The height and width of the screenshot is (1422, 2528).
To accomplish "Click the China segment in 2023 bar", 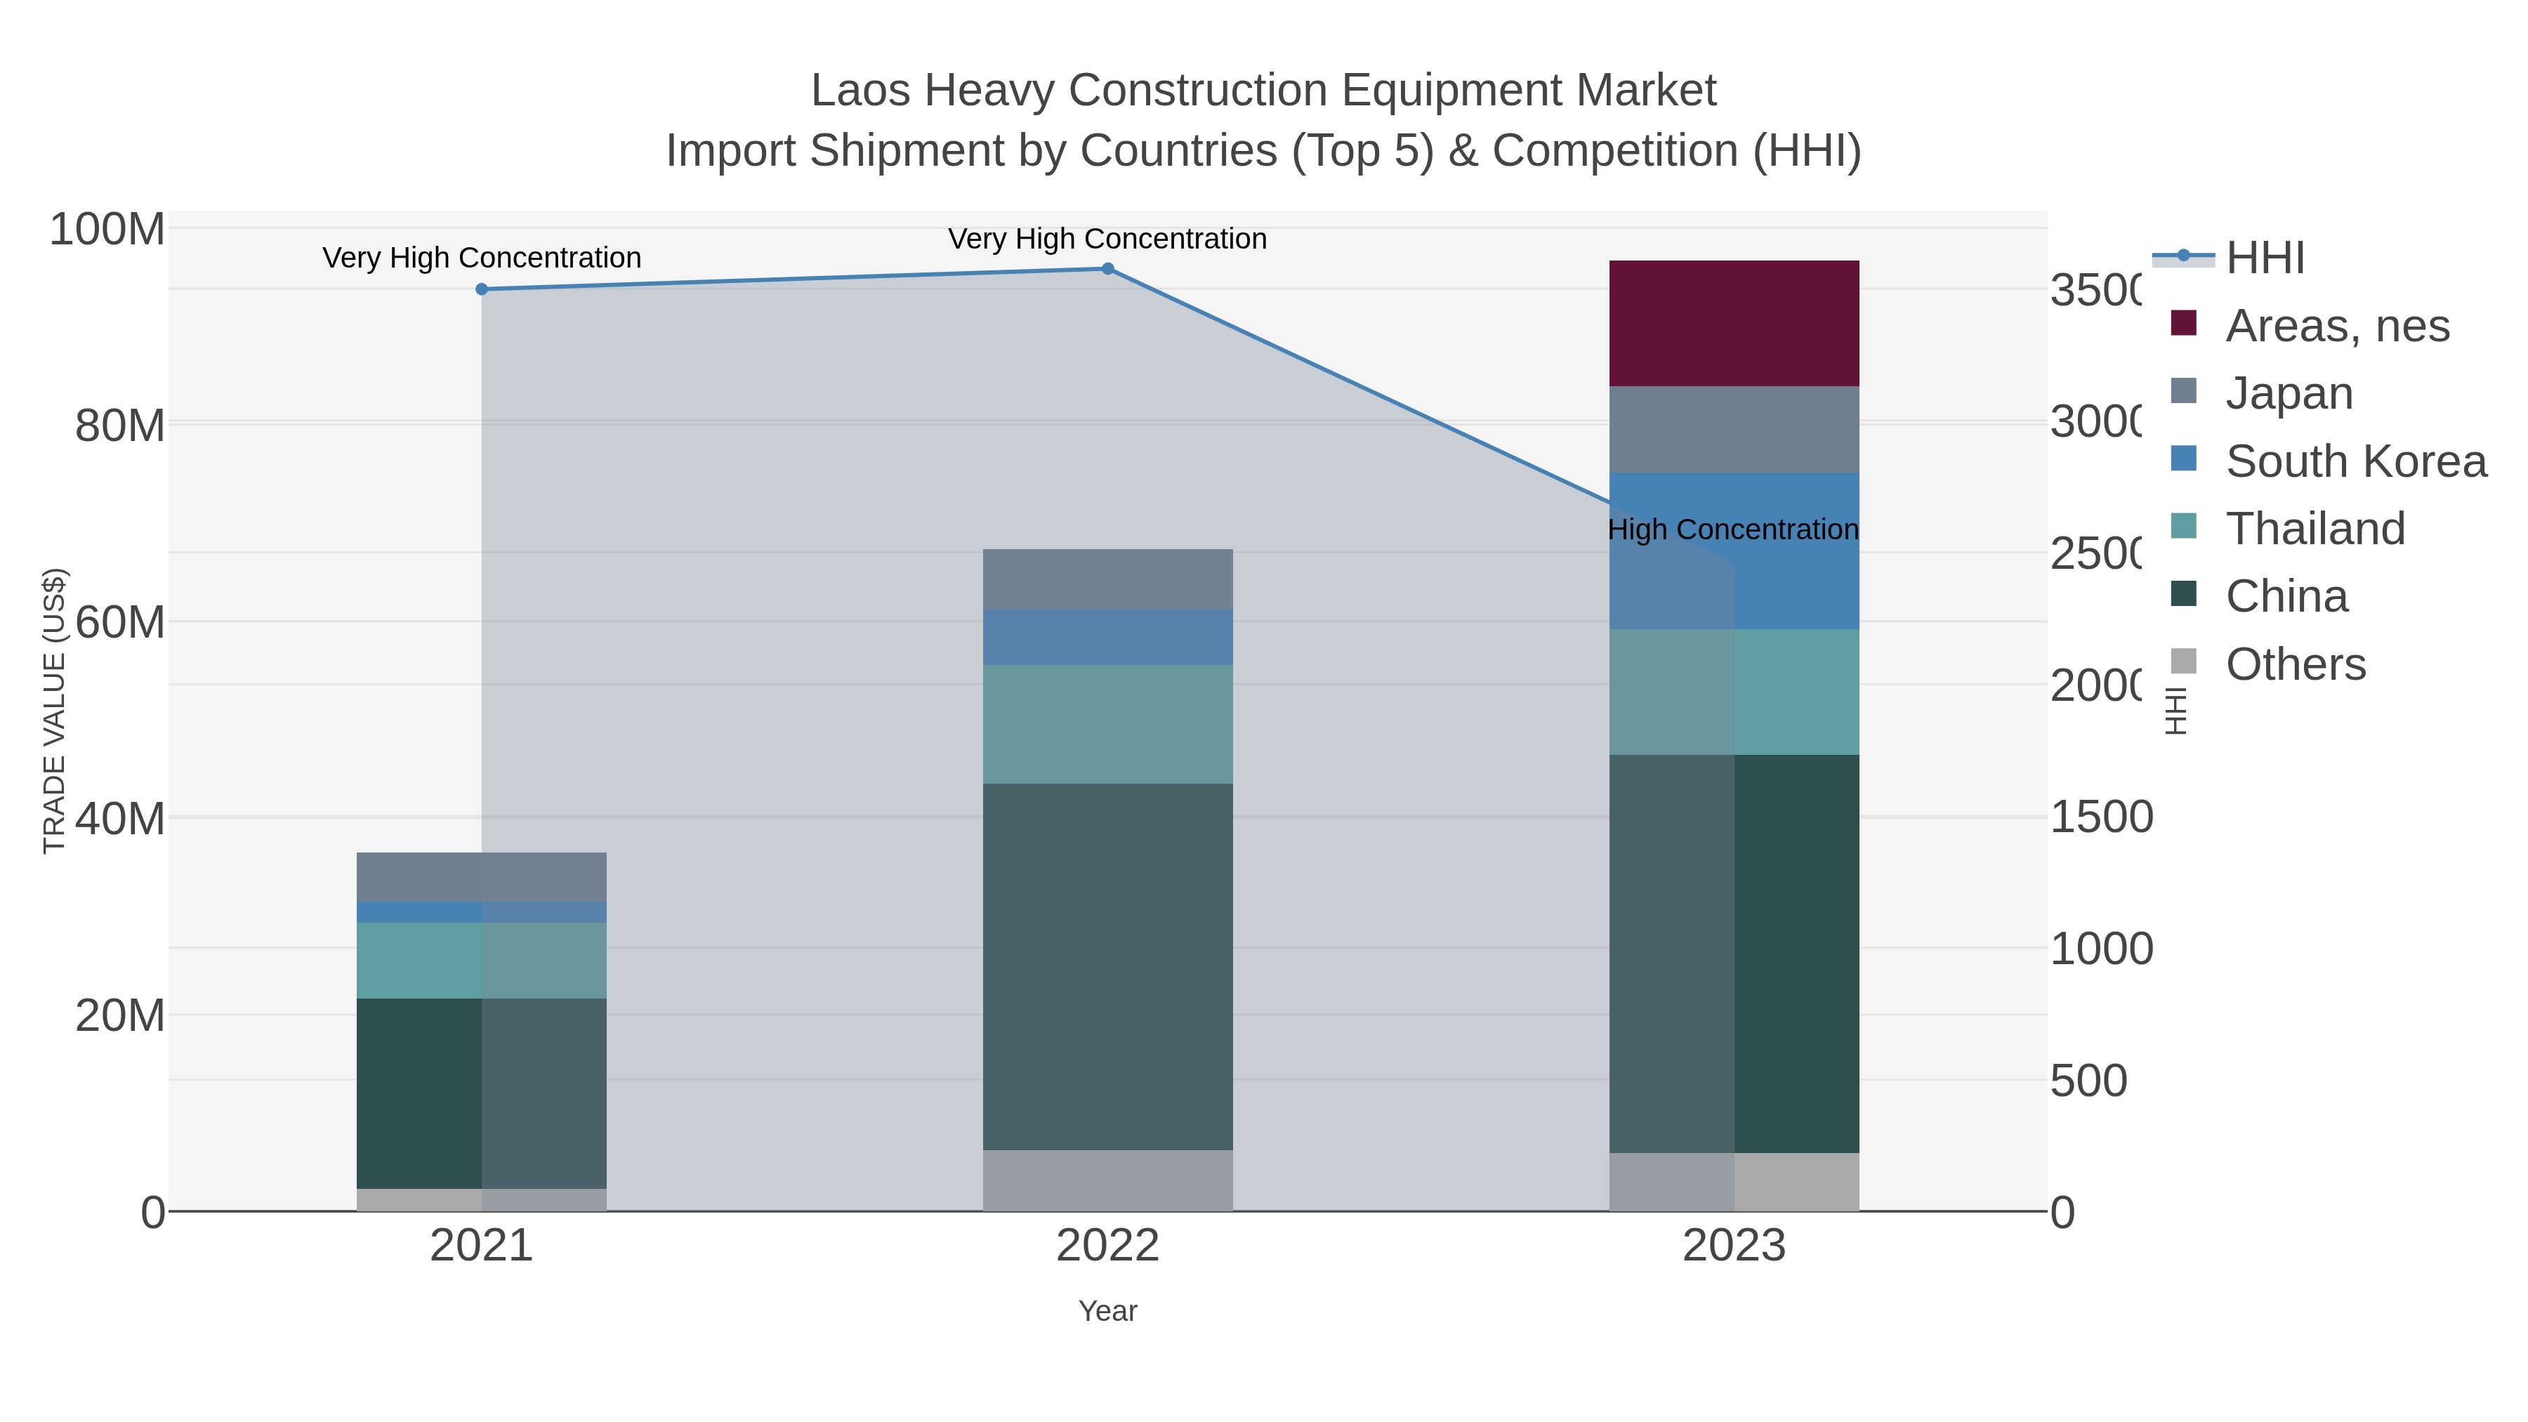I will 1734,954.
